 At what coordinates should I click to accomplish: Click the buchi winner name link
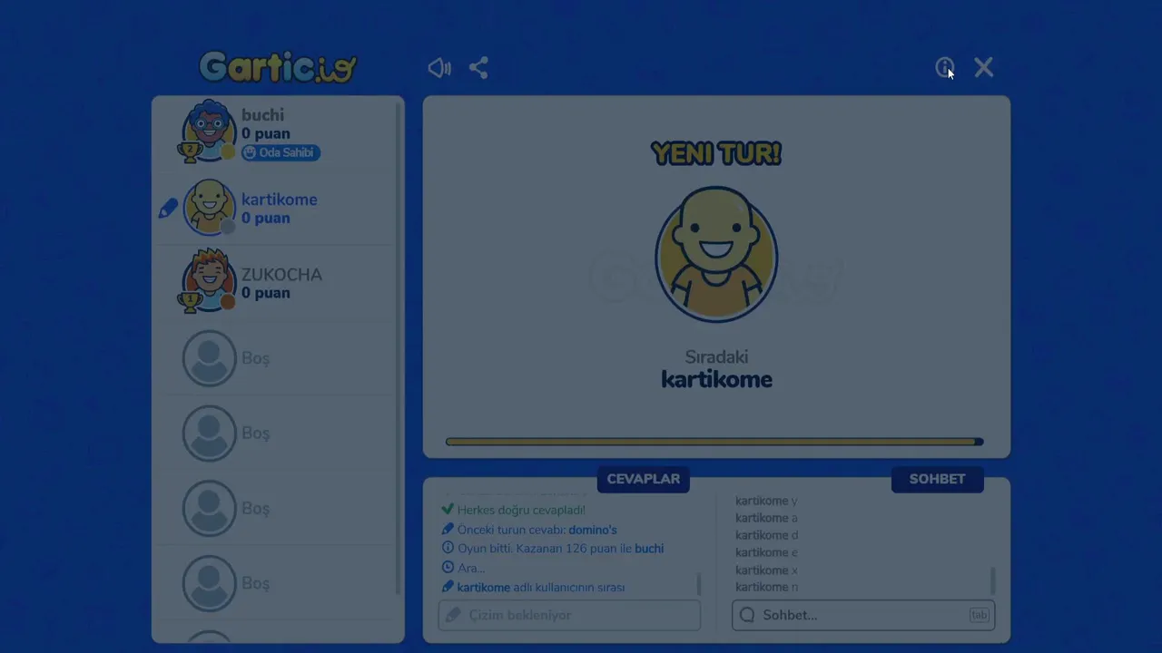coord(649,549)
